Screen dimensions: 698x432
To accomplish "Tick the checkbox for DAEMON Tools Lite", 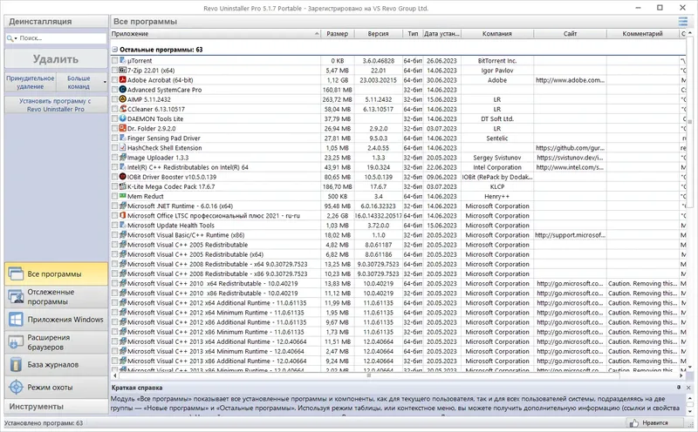I will [x=115, y=118].
